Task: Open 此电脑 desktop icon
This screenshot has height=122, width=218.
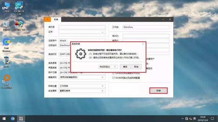Action: coord(6,7)
